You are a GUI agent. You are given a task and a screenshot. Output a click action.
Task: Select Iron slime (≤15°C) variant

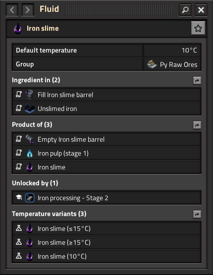point(106,229)
